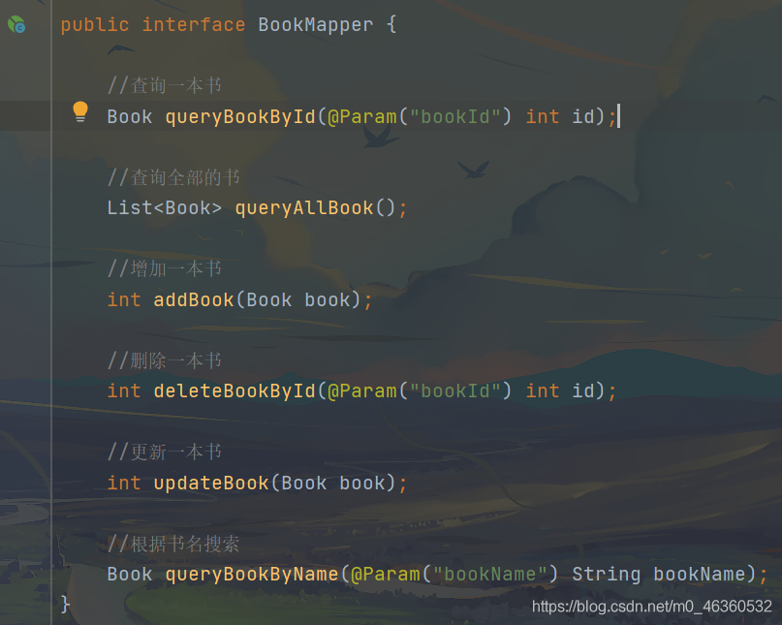Viewport: 782px width, 625px height.
Task: Click the comment //更新一本书
Action: click(x=164, y=452)
